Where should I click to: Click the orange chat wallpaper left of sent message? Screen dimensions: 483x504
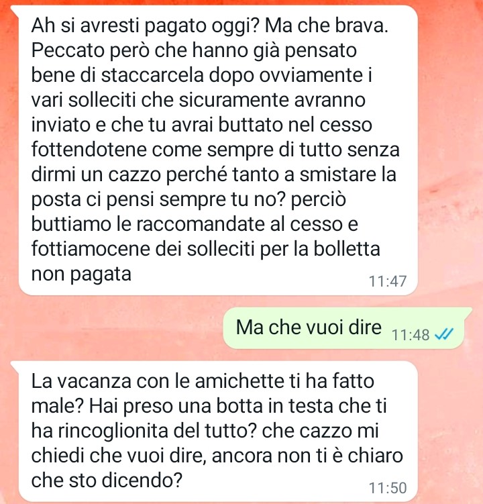coord(113,328)
